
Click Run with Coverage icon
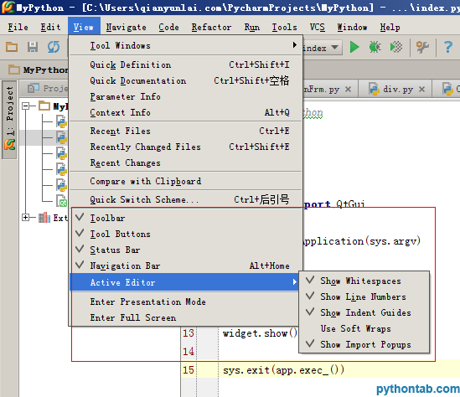pos(396,47)
